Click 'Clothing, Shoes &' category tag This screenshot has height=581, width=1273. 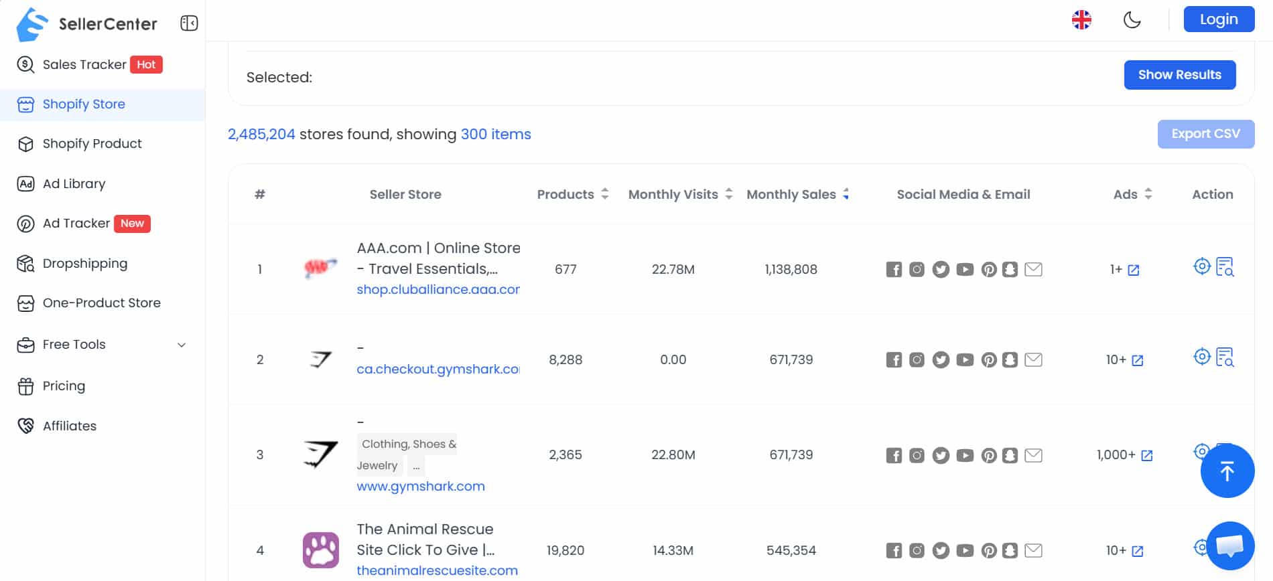click(x=409, y=444)
